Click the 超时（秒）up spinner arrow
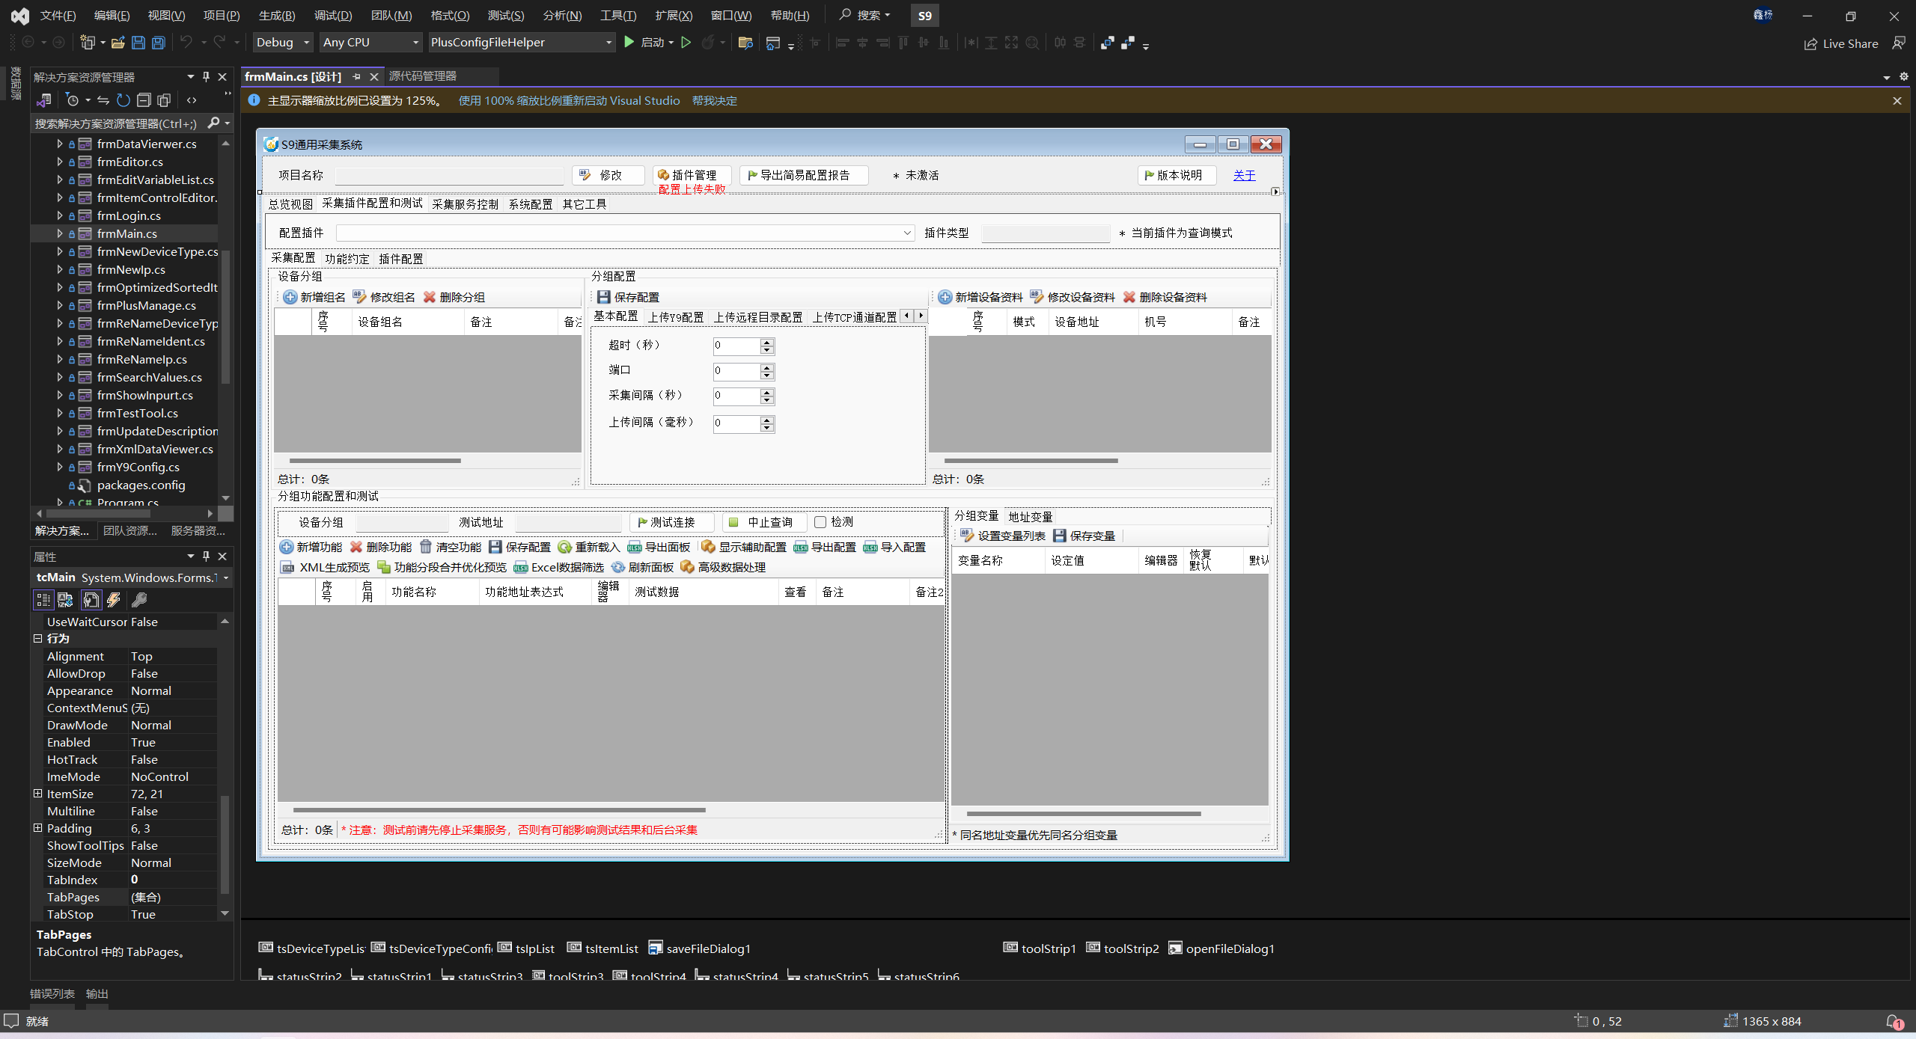 pos(766,342)
